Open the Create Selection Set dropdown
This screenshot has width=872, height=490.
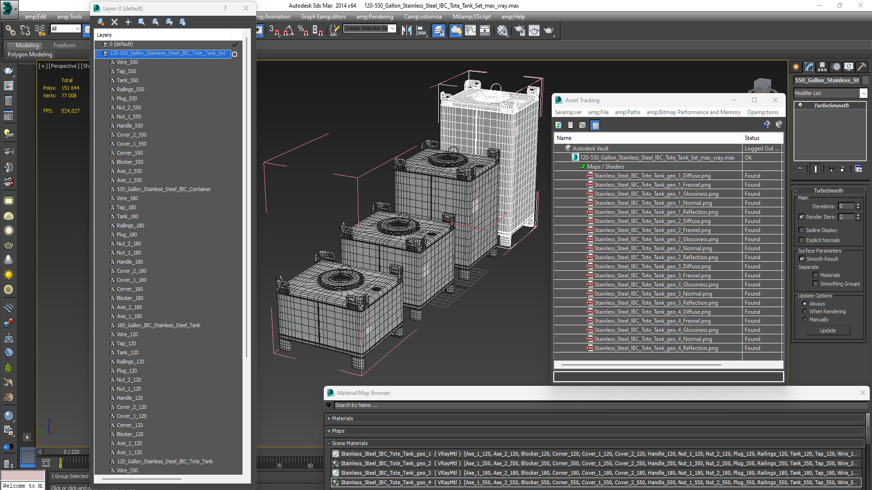(x=393, y=28)
